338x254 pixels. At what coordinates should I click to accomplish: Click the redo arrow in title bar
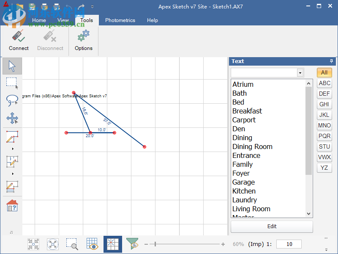81,7
